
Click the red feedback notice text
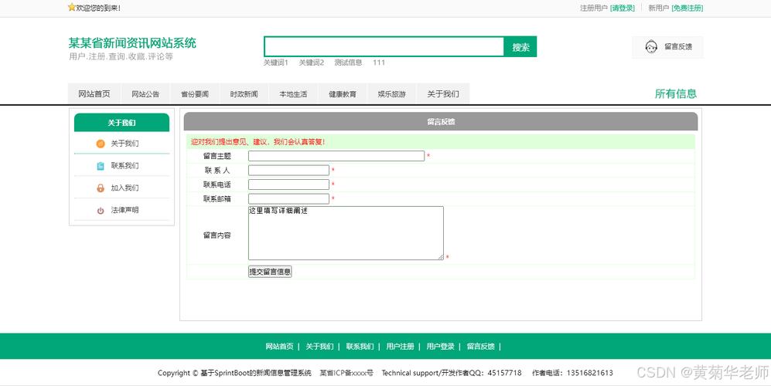(x=258, y=142)
